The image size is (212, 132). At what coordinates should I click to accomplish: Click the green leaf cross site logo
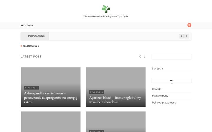[x=106, y=9]
